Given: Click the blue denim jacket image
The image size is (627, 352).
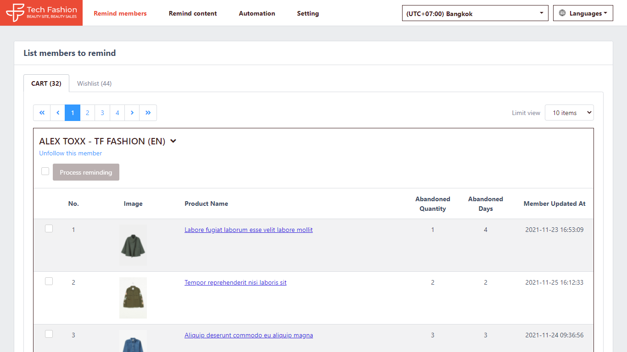Looking at the screenshot, I should click(x=133, y=341).
